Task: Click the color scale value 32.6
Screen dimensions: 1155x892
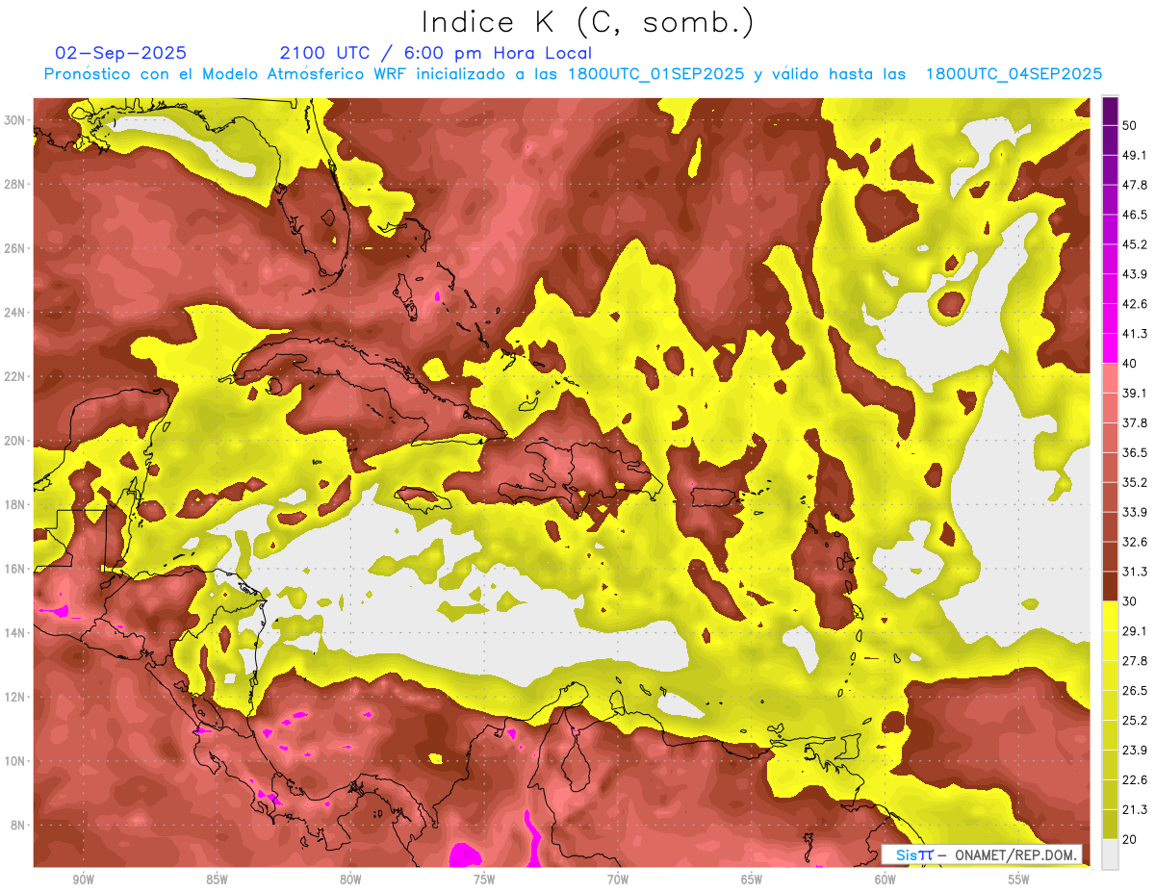Action: 1134,542
